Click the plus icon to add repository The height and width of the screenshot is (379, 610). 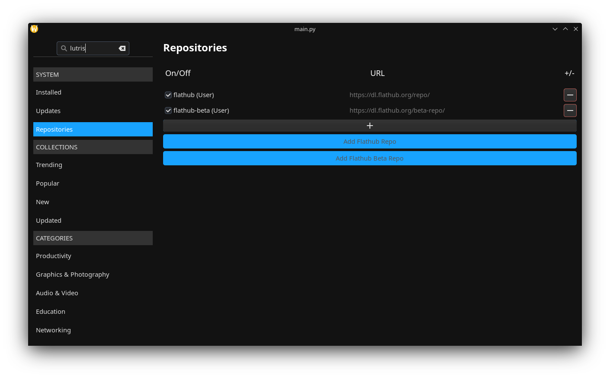(369, 126)
